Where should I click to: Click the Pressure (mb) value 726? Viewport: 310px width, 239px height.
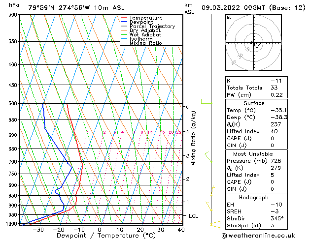pos(276,161)
